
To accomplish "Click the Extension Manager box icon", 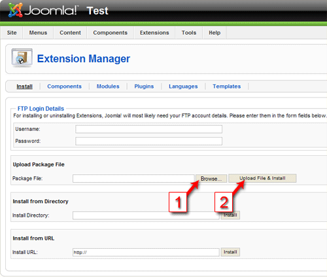I will coord(22,58).
